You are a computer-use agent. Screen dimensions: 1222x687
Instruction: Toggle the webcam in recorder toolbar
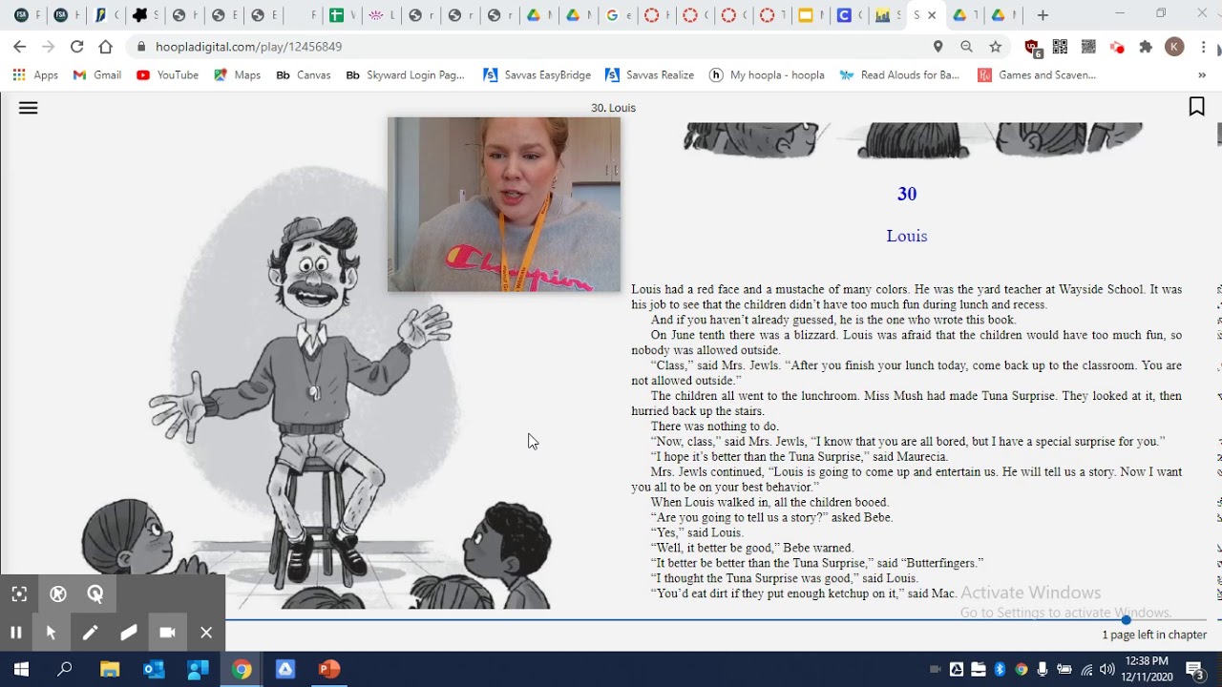(x=167, y=632)
